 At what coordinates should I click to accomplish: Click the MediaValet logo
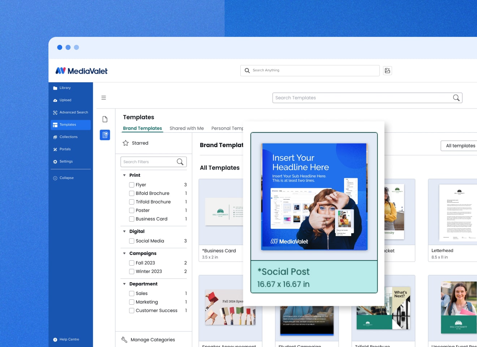81,71
